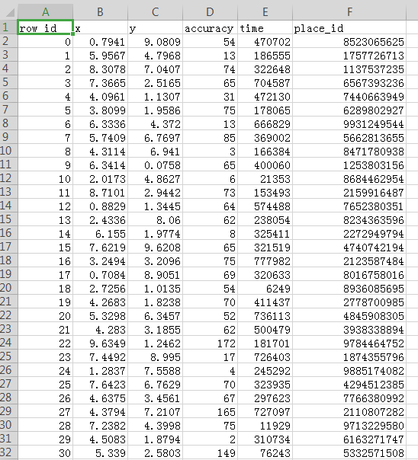
Task: Click the accuracy header cell
Action: click(x=210, y=27)
